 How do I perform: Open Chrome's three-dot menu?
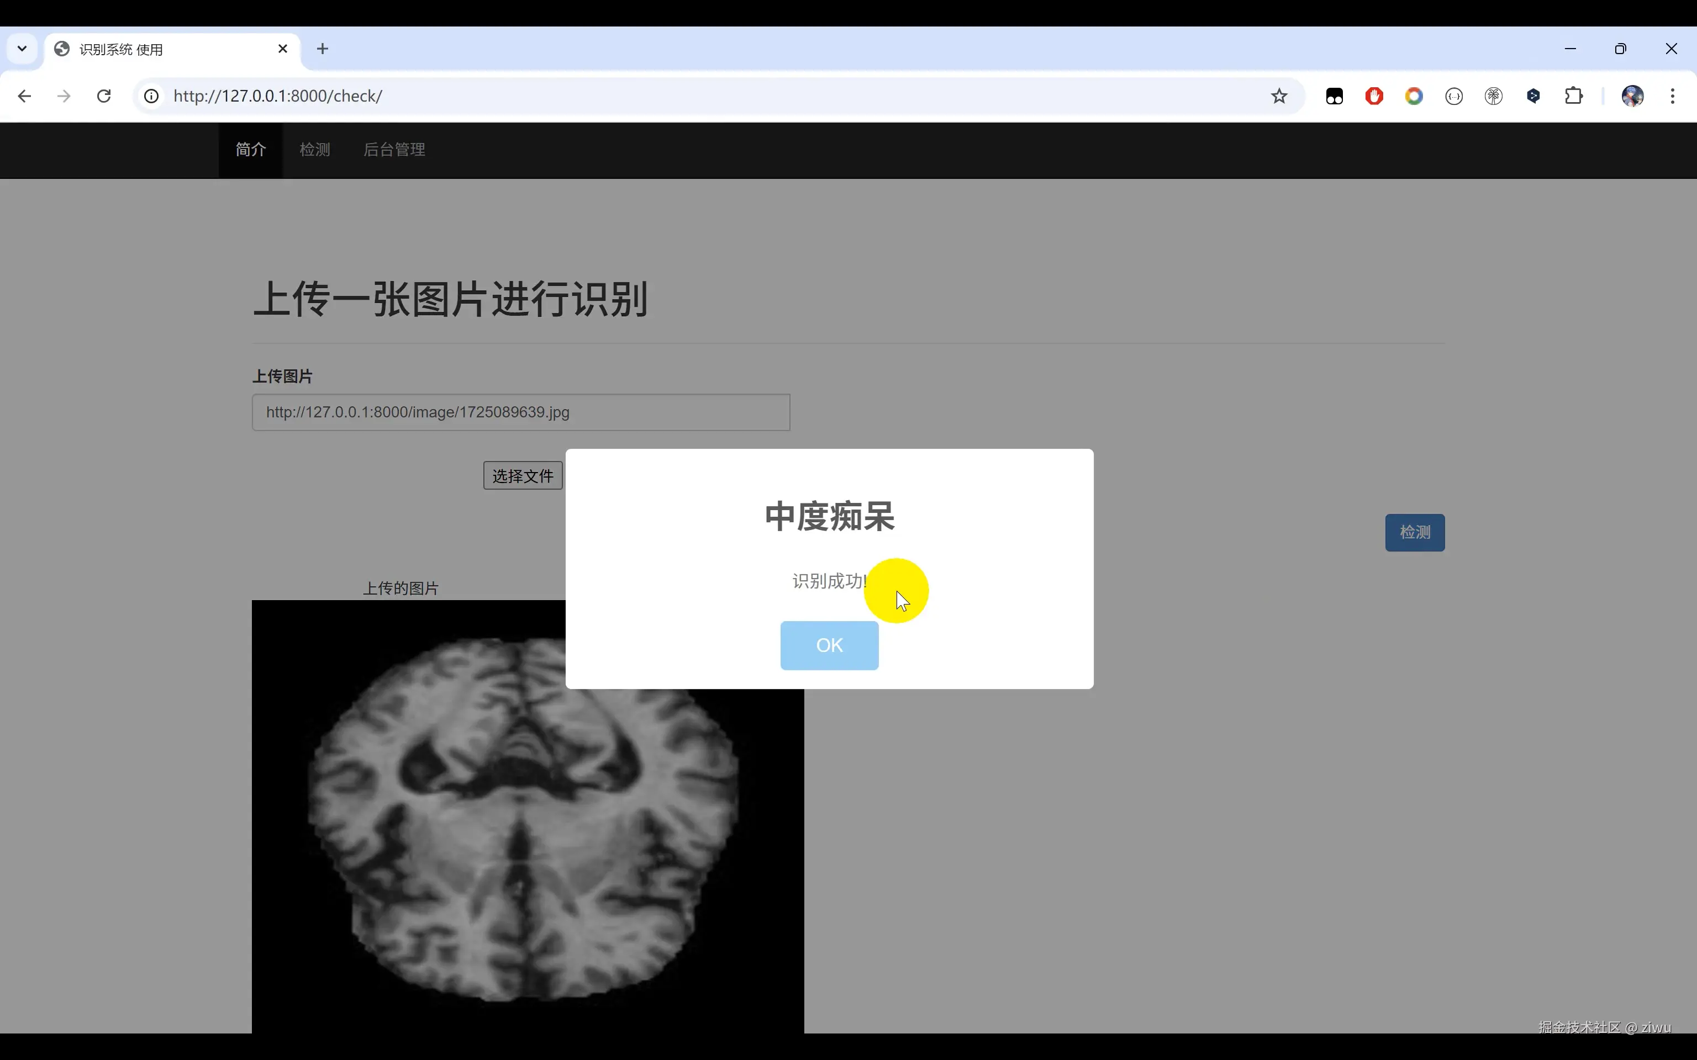point(1673,96)
